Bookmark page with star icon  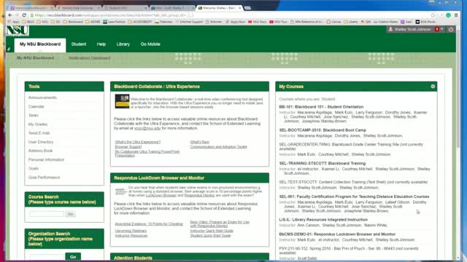point(433,15)
